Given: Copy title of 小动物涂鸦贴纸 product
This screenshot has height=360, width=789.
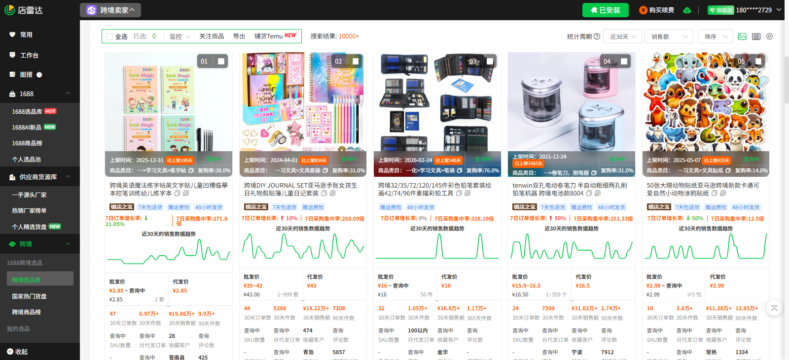Looking at the screenshot, I should tap(715, 194).
